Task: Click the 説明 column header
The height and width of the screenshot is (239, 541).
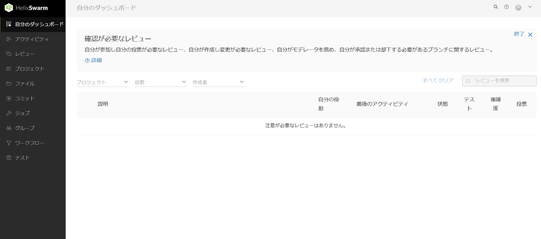Action: (103, 104)
